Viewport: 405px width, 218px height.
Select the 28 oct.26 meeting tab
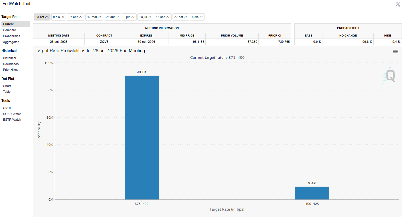click(x=42, y=17)
